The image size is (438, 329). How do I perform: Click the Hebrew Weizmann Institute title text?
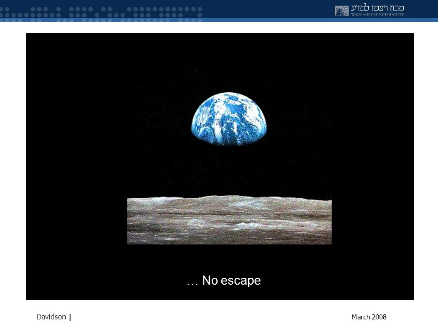pos(377,8)
